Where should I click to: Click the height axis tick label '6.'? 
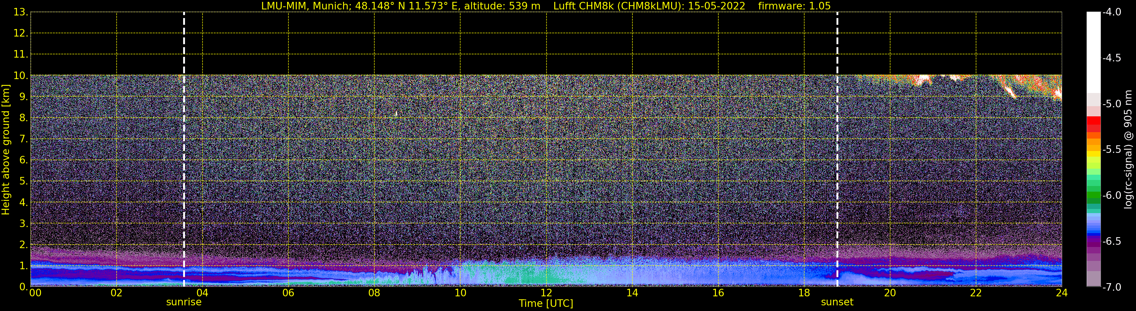[23, 160]
